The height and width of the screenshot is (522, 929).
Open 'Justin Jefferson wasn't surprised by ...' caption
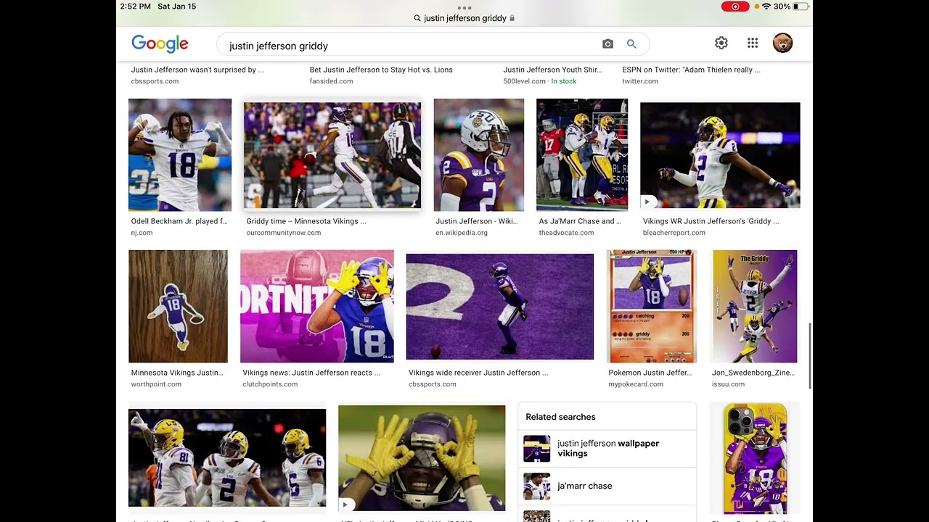(x=197, y=70)
